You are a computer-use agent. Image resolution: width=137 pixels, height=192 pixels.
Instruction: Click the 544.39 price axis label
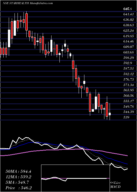[x=129, y=112]
